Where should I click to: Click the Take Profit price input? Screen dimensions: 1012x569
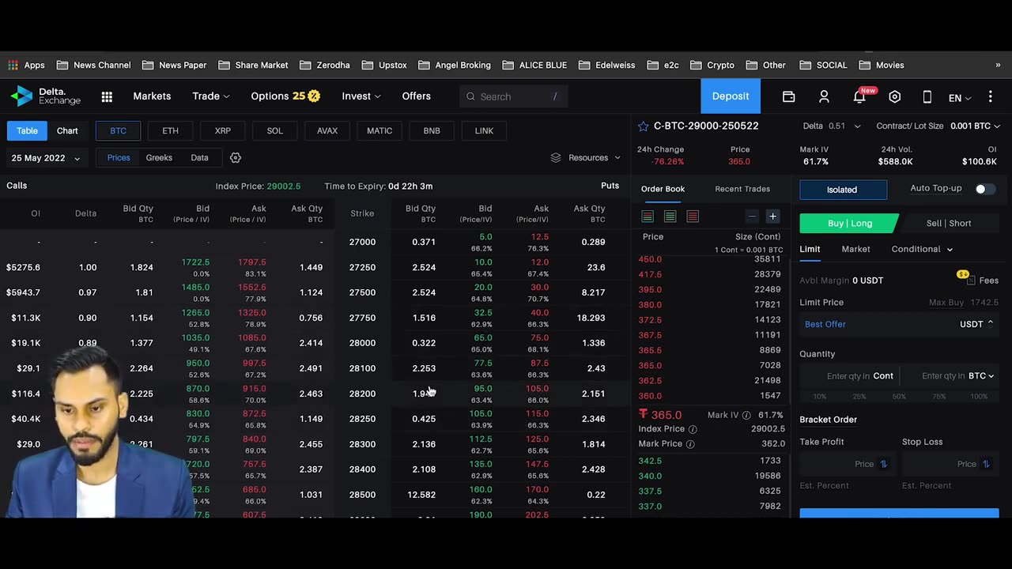[846, 464]
